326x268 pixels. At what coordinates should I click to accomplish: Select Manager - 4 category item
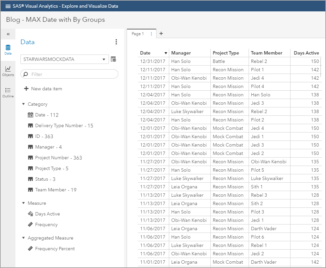(x=48, y=147)
